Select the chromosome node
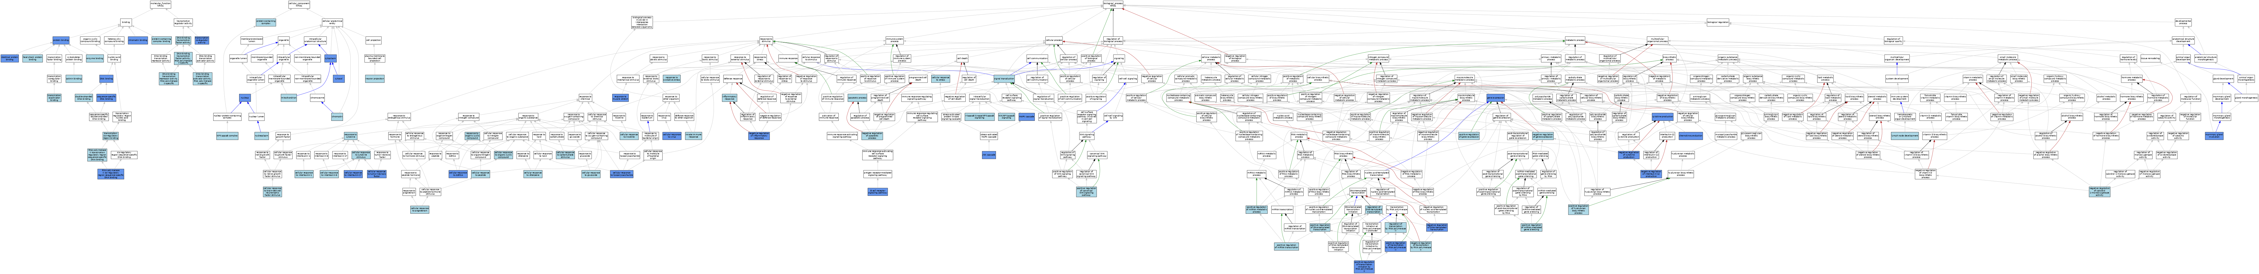 click(x=317, y=98)
